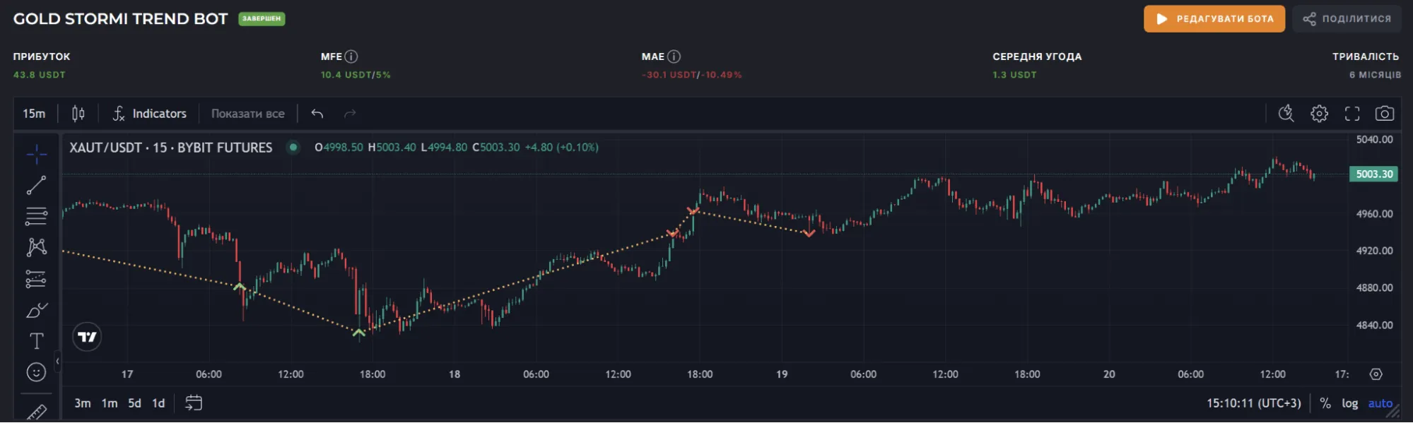1413x423 pixels.
Task: Toggle percent scale on price axis
Action: click(x=1325, y=403)
